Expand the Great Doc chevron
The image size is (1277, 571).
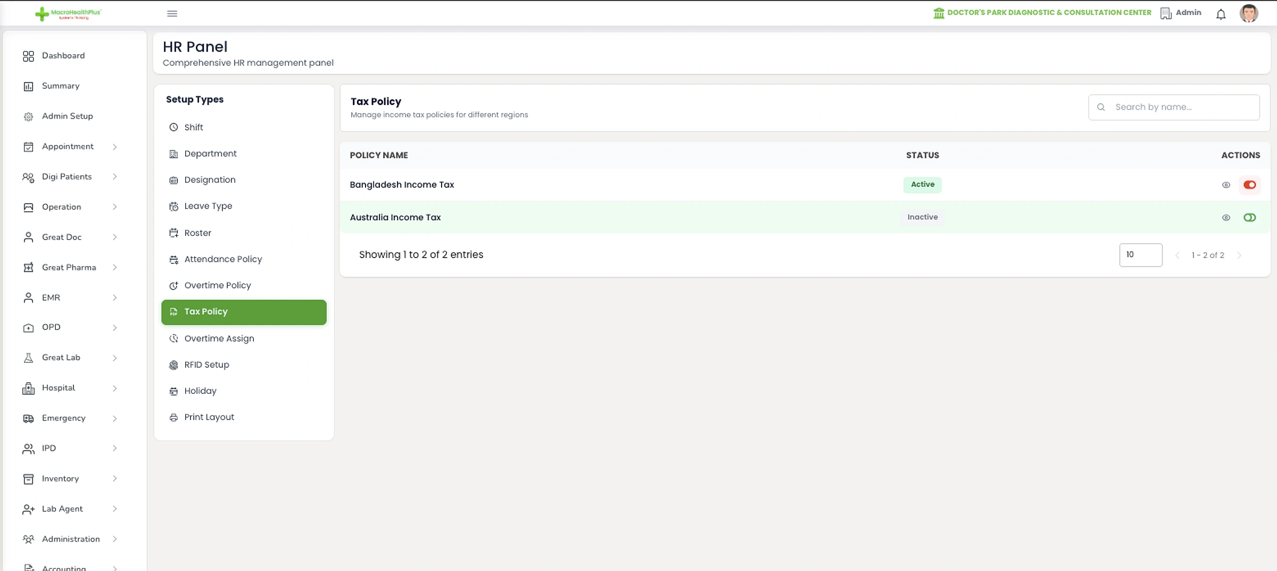(x=114, y=237)
